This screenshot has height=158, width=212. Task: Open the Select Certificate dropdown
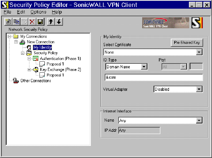pos(199,52)
